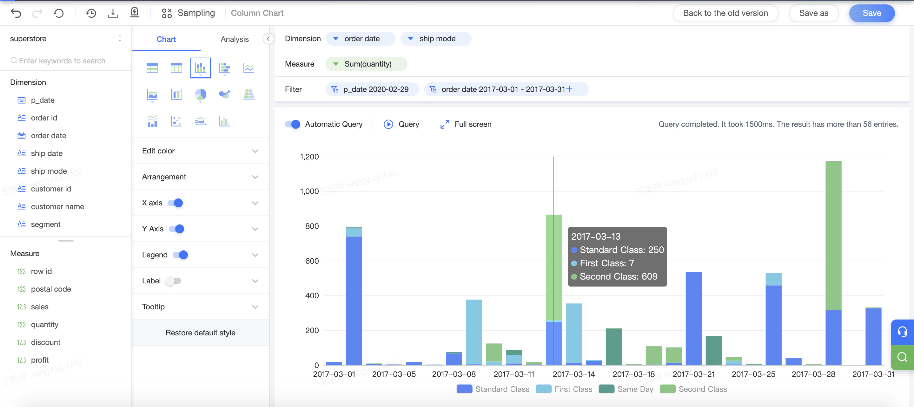This screenshot has width=914, height=407.
Task: Select the pivot table chart type
Action: coord(152,68)
